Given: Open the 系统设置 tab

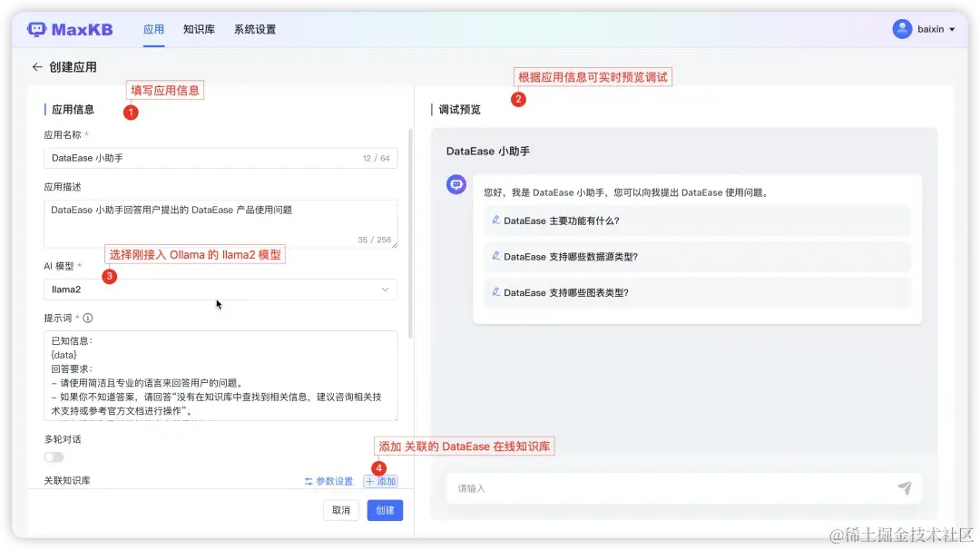Looking at the screenshot, I should tap(254, 29).
